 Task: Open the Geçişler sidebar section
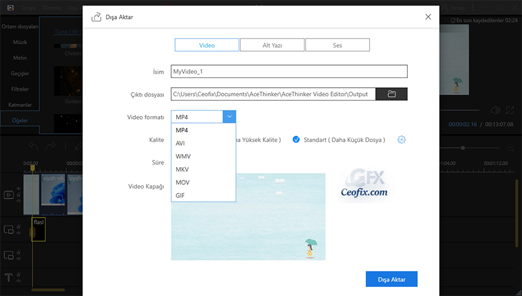20,73
